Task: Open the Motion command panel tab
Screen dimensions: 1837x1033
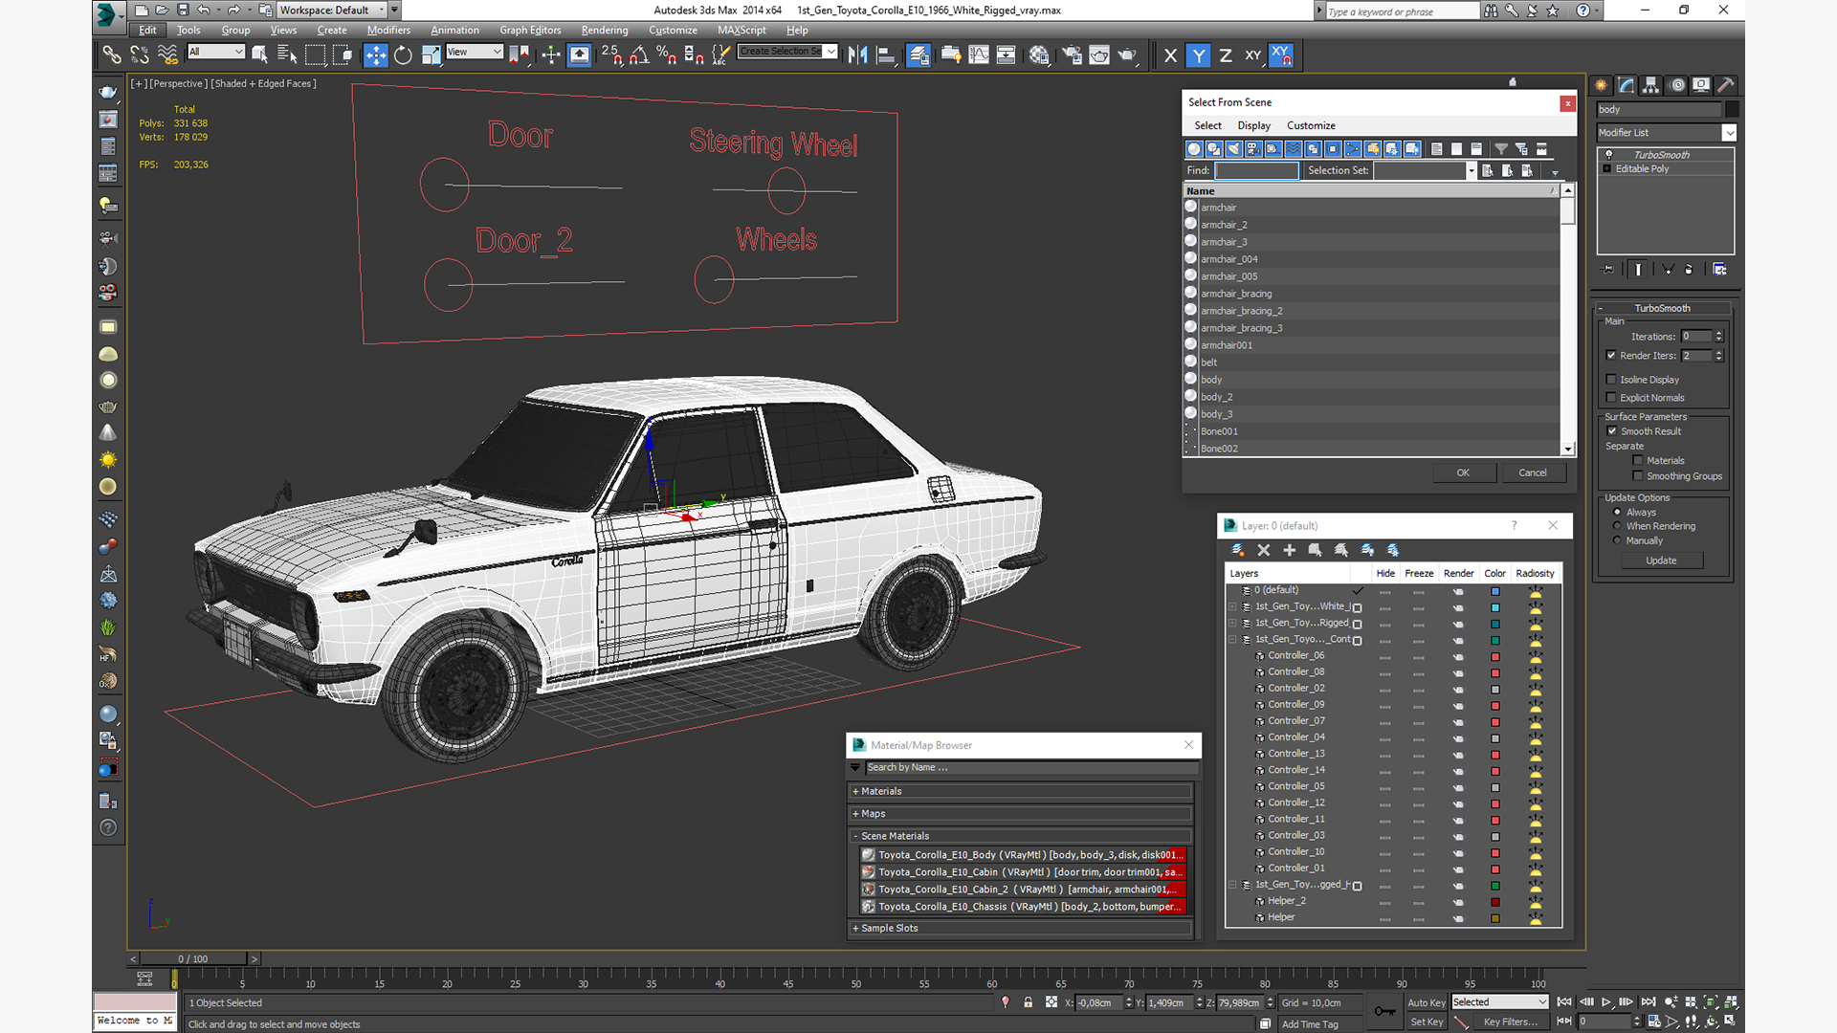Action: [x=1676, y=85]
